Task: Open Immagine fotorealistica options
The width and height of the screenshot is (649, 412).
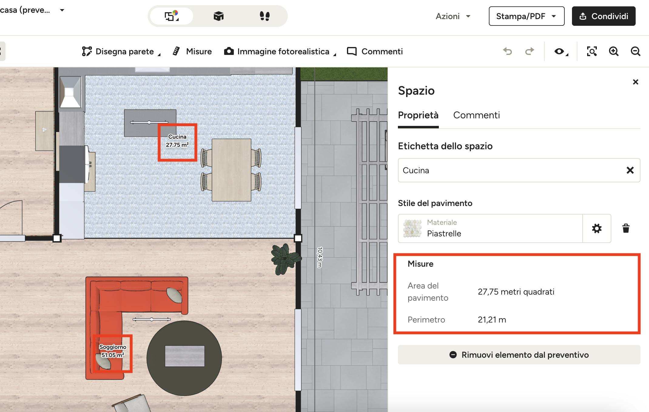Action: point(280,51)
